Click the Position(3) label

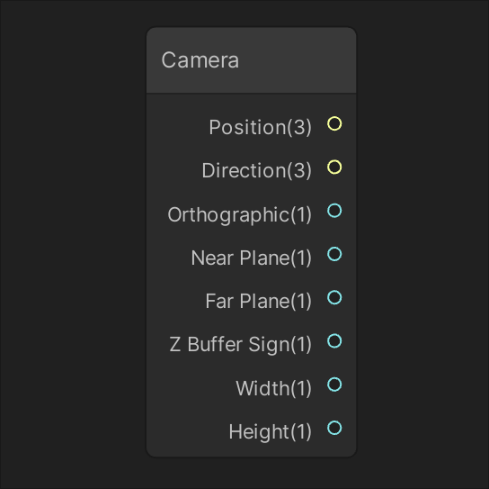point(261,127)
